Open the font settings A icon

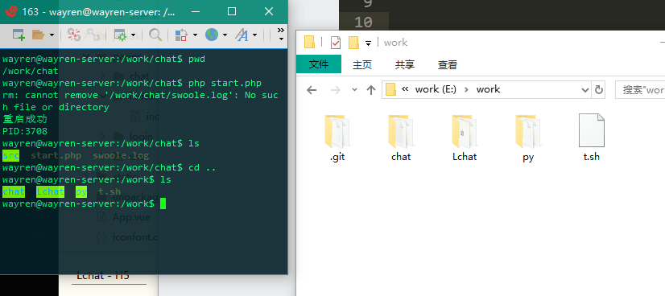coord(242,35)
